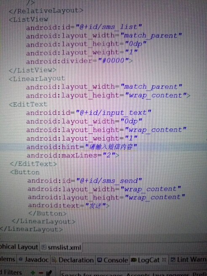
Task: Click the <LinearLayout opening tag
Action: tap(37, 79)
